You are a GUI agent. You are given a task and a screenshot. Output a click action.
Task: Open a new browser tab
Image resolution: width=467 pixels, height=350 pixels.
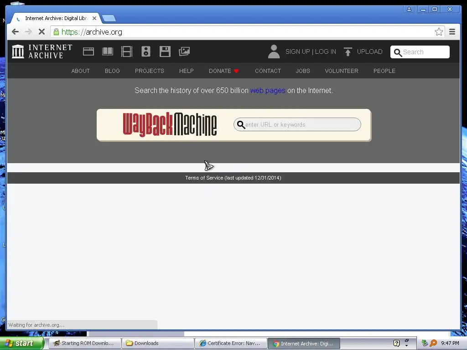tap(109, 18)
